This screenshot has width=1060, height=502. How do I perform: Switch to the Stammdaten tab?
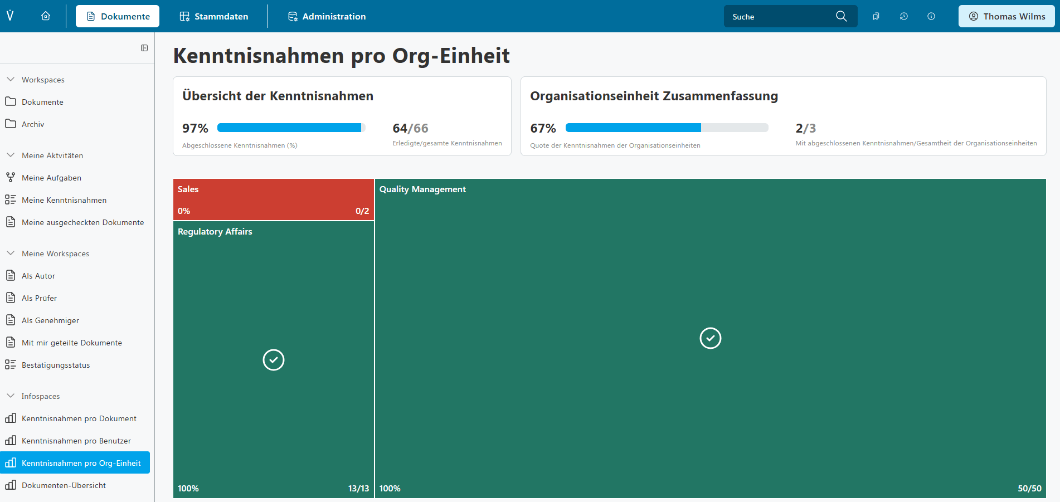tap(214, 16)
